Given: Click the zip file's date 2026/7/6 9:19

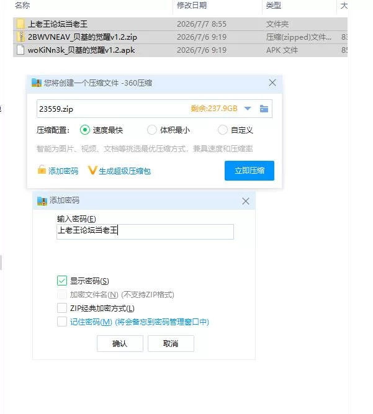Looking at the screenshot, I should 202,37.
